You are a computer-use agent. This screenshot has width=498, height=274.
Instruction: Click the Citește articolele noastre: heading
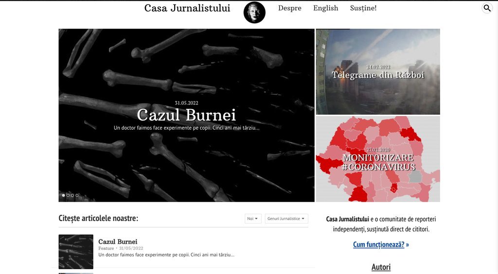coord(98,218)
